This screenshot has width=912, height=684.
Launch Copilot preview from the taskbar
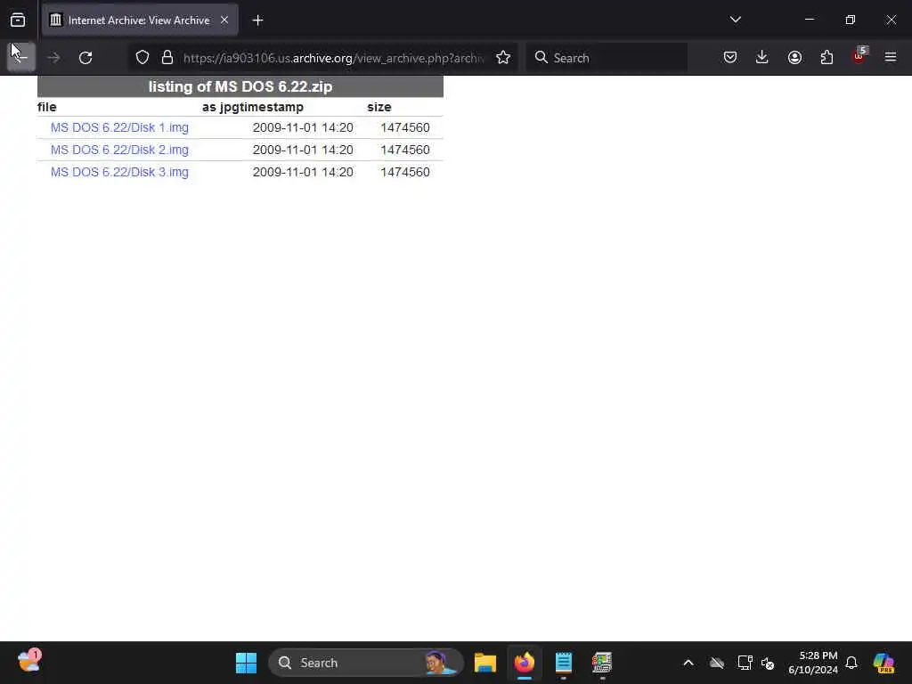pyautogui.click(x=883, y=663)
